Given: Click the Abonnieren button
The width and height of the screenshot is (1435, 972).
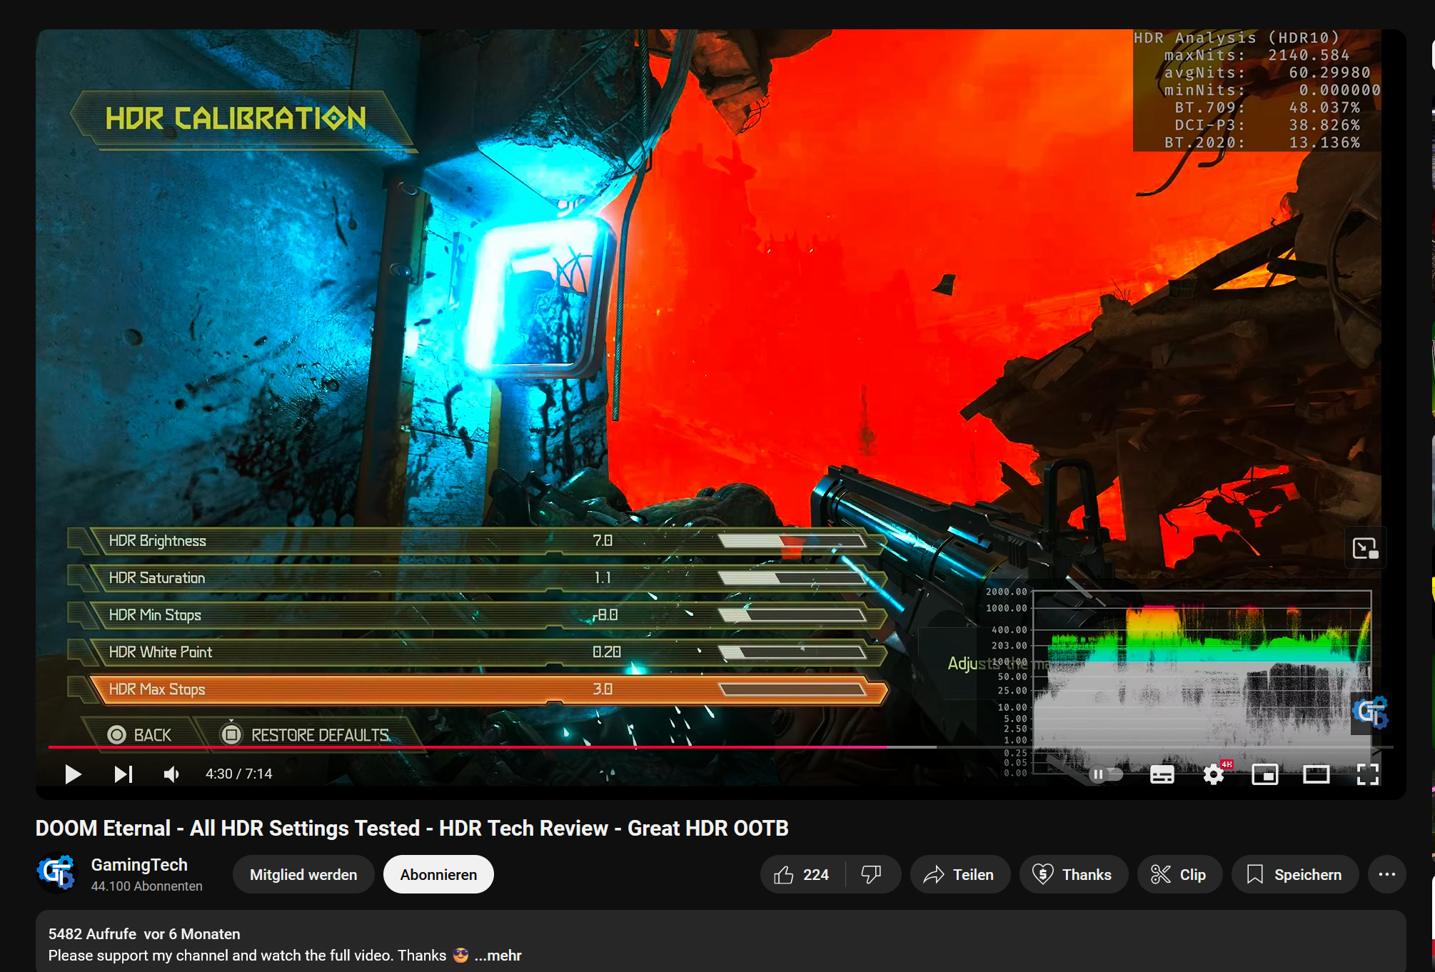Looking at the screenshot, I should coord(438,875).
